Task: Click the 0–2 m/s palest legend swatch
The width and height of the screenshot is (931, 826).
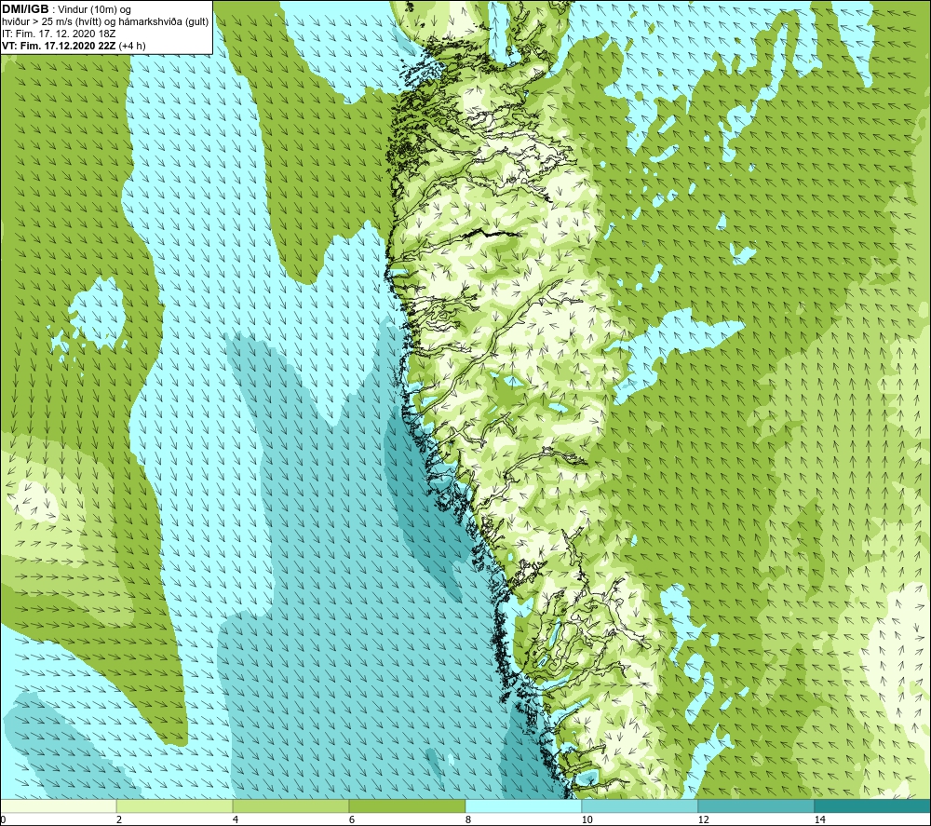Action: coord(58,806)
